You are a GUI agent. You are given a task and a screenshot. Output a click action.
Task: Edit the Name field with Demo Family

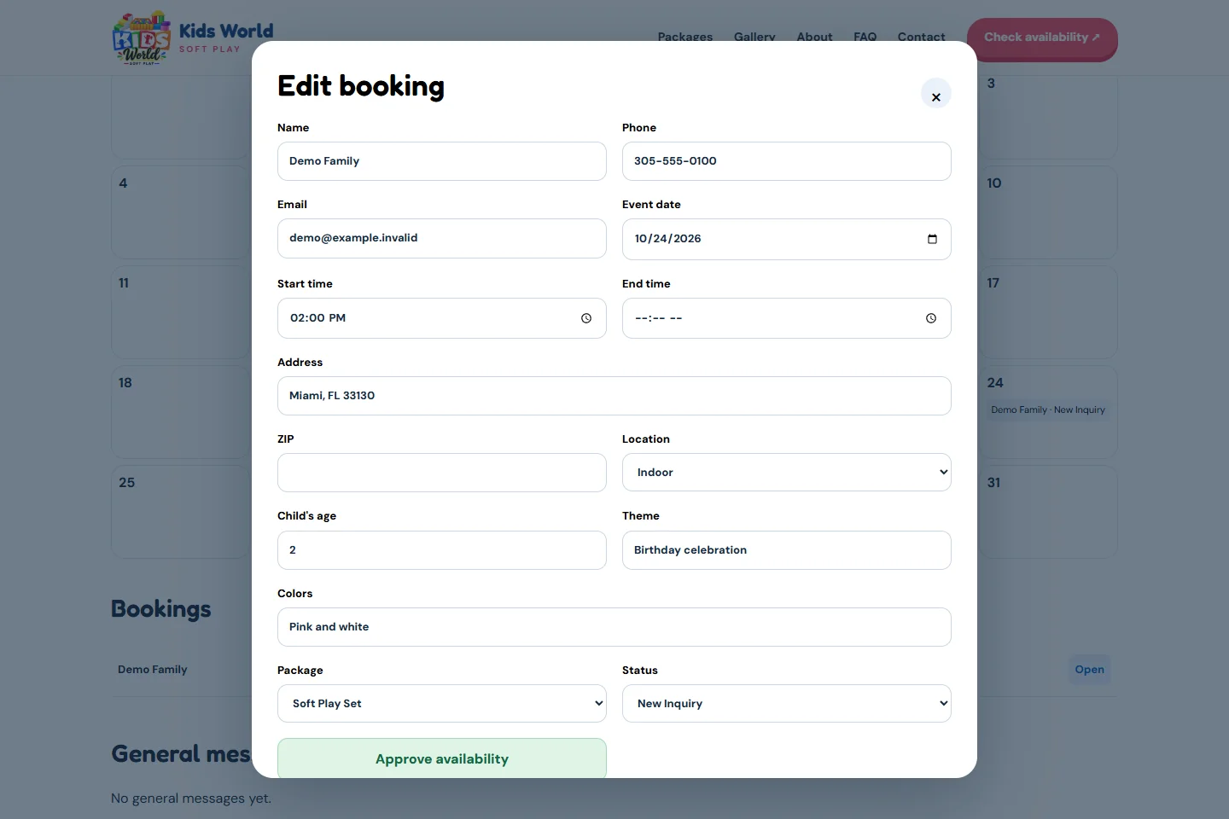point(442,161)
